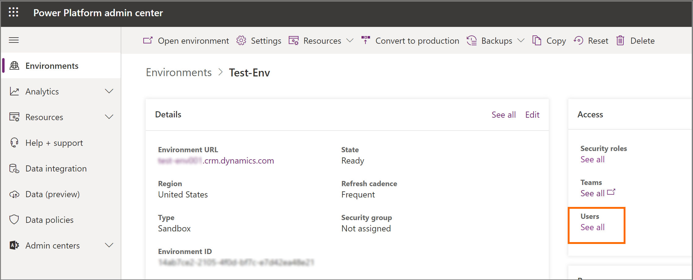Image resolution: width=693 pixels, height=280 pixels.
Task: Click See all under Teams
Action: click(592, 193)
